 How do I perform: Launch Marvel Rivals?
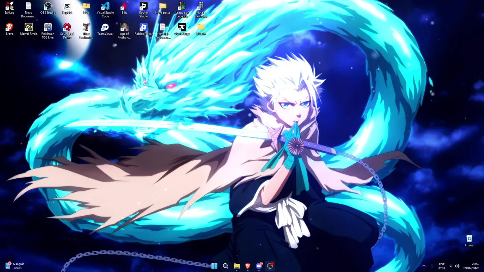pyautogui.click(x=28, y=29)
